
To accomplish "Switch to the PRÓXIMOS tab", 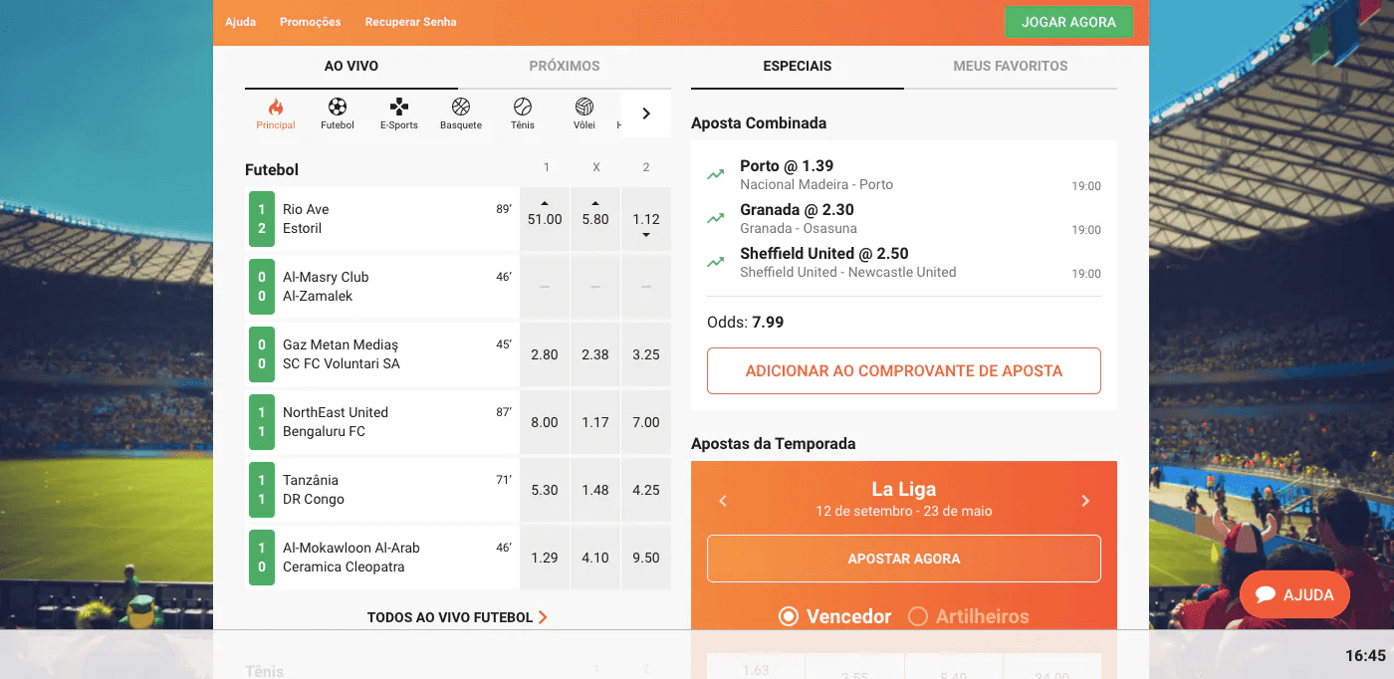I will [565, 67].
